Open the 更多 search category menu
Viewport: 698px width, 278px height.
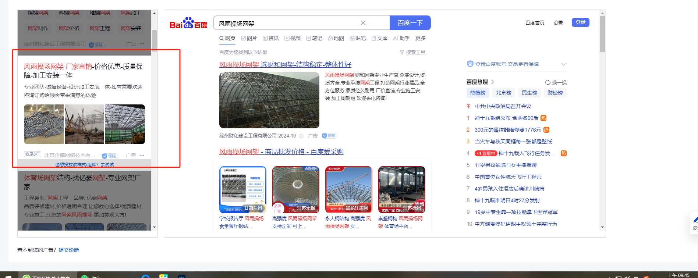421,38
